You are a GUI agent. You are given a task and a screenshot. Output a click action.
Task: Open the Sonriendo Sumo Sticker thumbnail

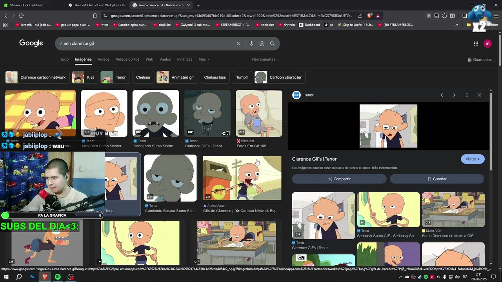(156, 114)
